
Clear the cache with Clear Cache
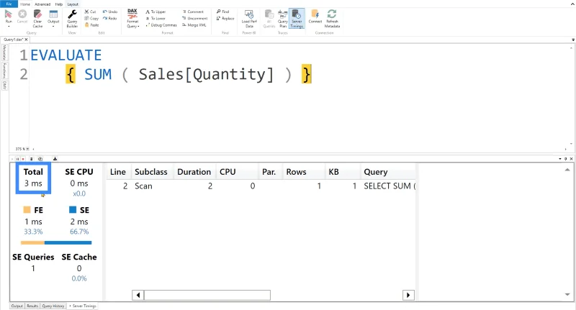tap(37, 19)
